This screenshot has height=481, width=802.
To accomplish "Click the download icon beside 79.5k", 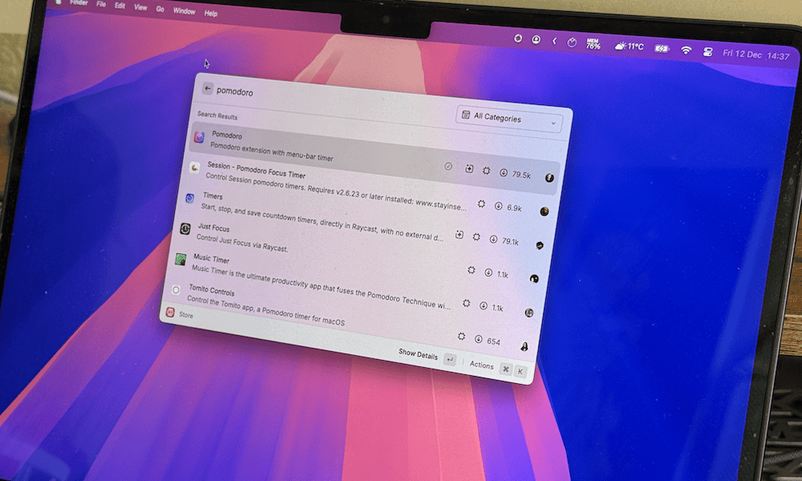I will (504, 173).
